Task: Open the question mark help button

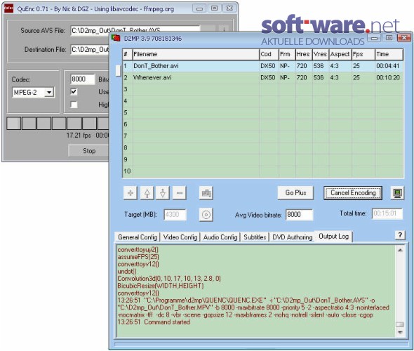Action: (400, 234)
